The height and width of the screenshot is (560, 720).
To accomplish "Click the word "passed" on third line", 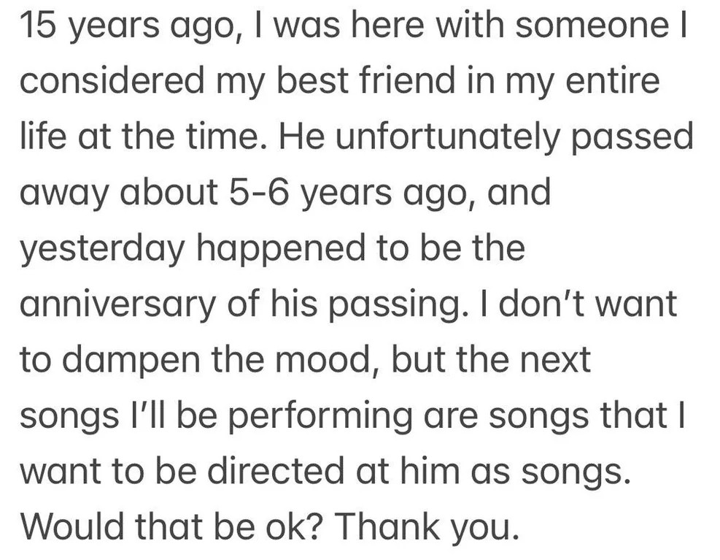I will tap(632, 137).
